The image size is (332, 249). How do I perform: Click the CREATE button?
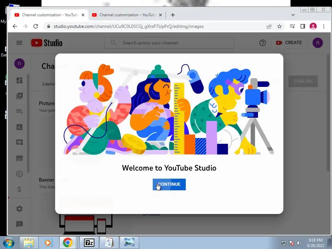click(x=289, y=43)
